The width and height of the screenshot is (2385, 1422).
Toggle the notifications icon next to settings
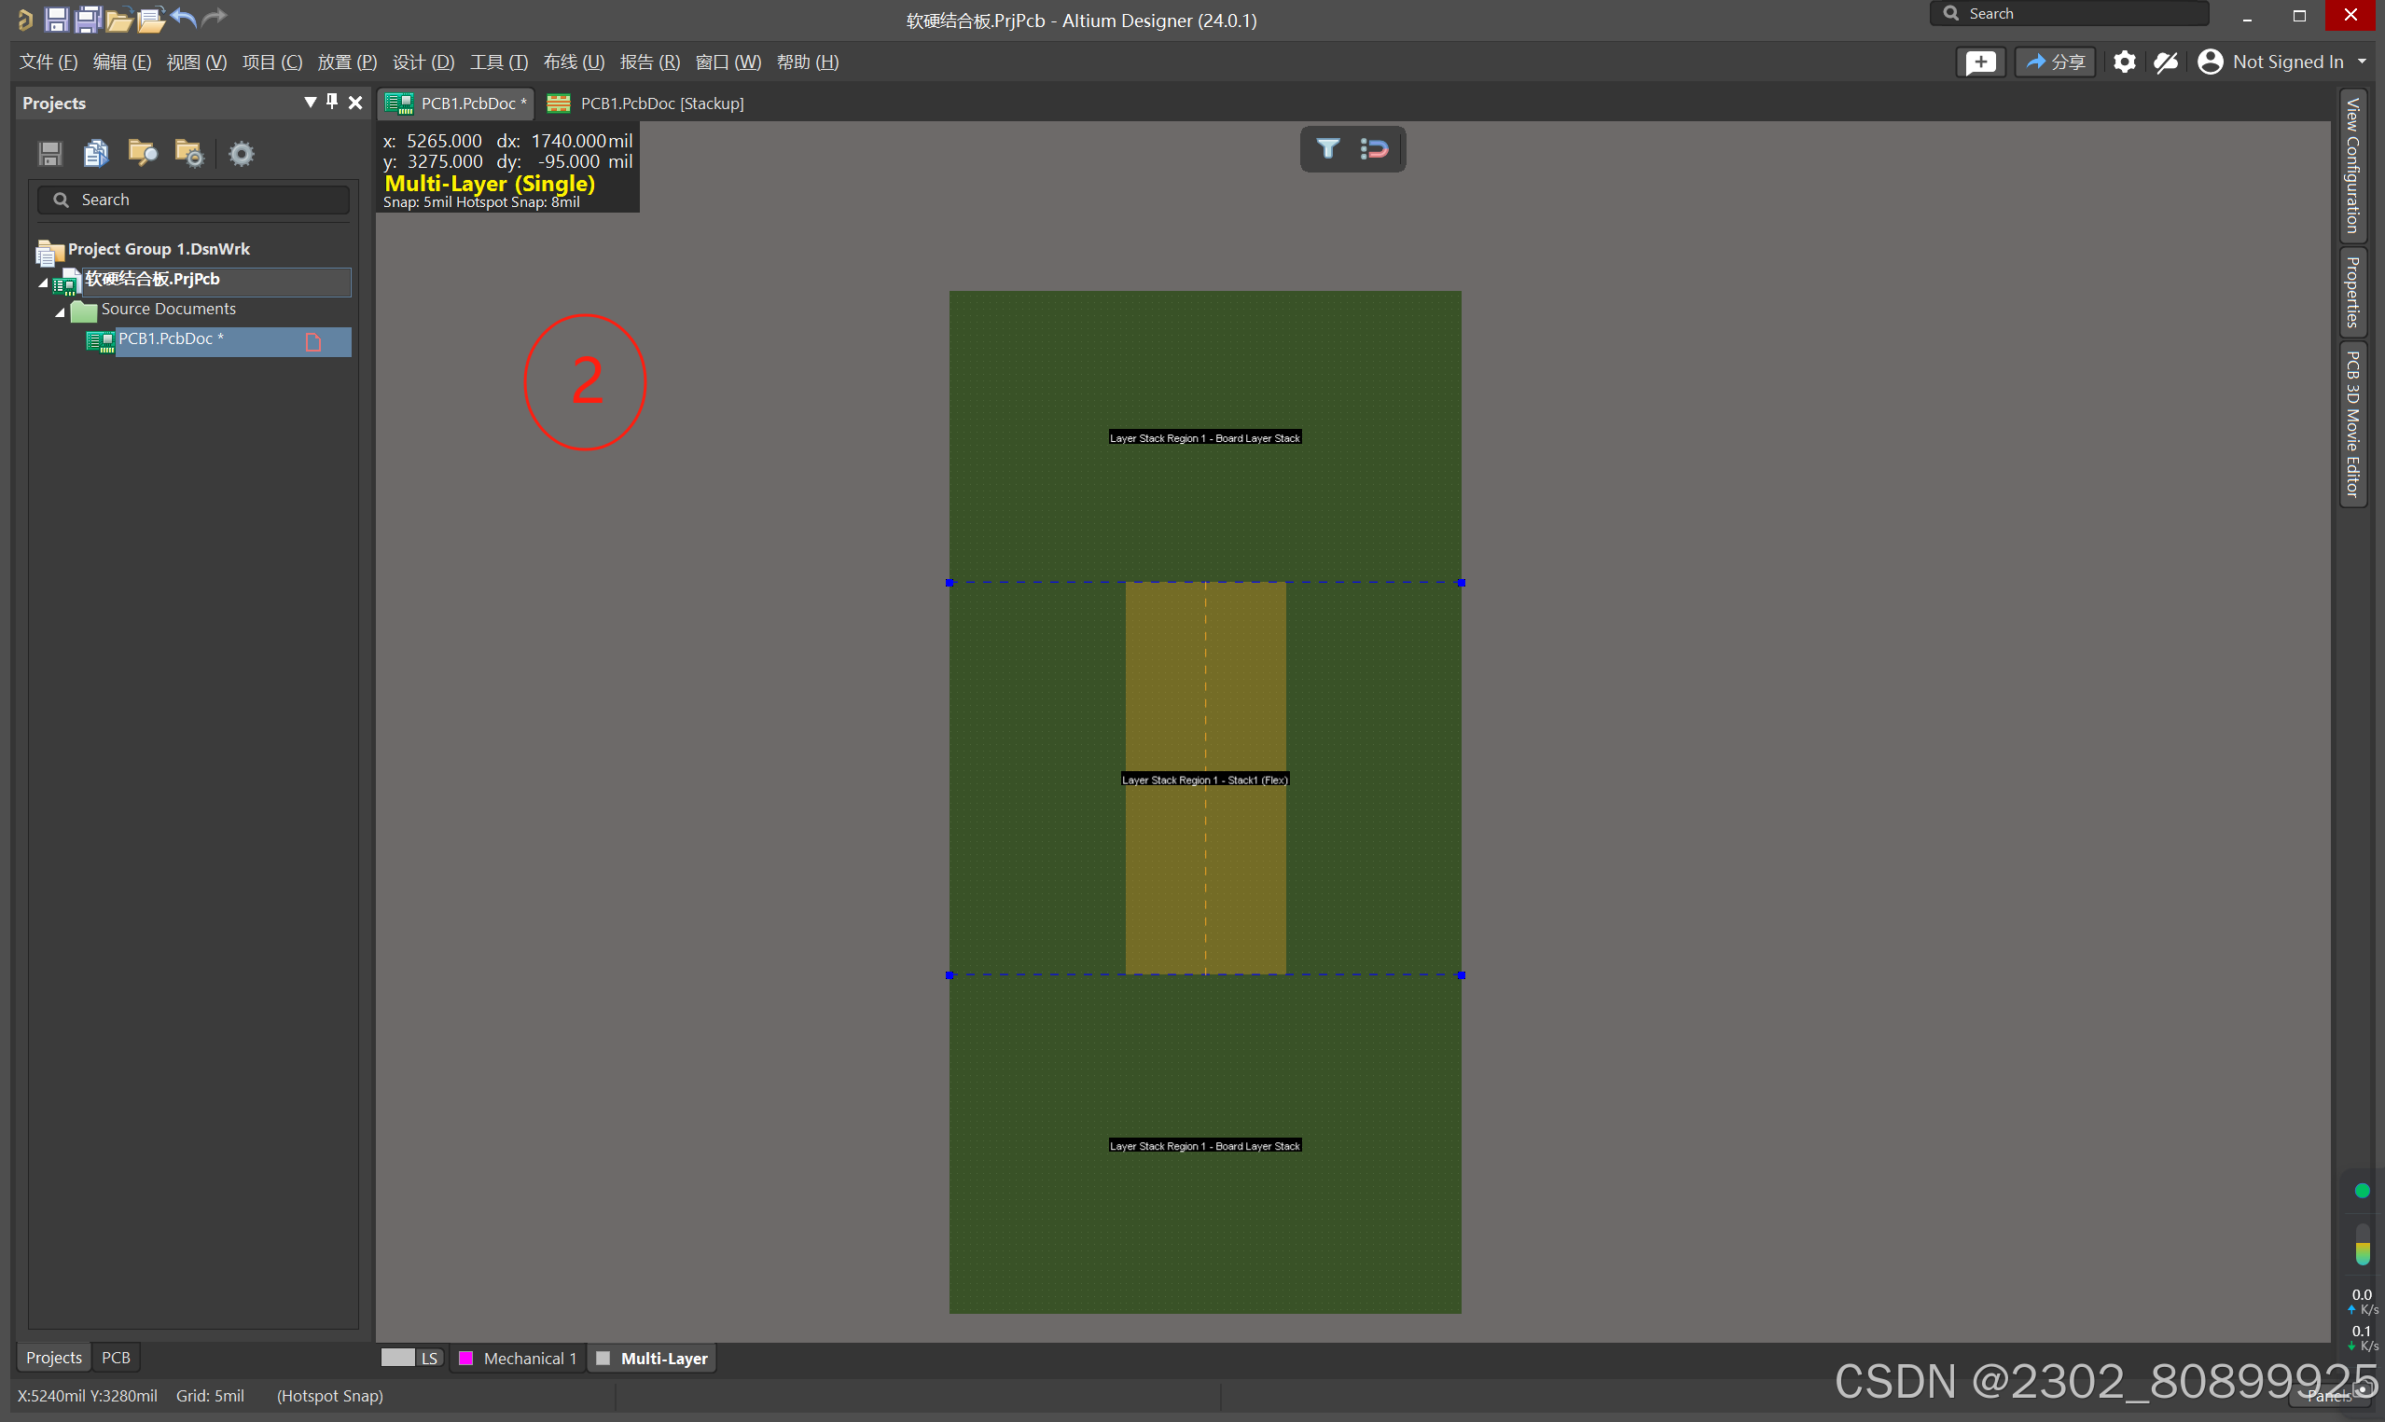(2166, 62)
